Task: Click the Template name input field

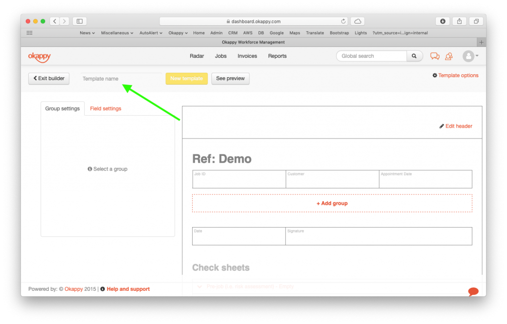Action: pyautogui.click(x=120, y=78)
